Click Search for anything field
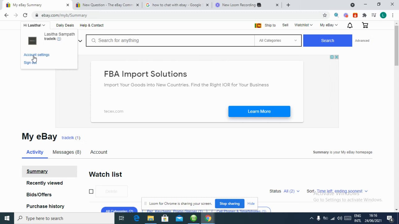399x224 pixels. click(x=170, y=40)
